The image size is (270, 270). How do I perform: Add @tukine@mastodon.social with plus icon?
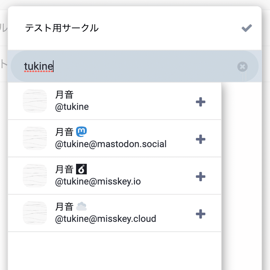pos(200,139)
